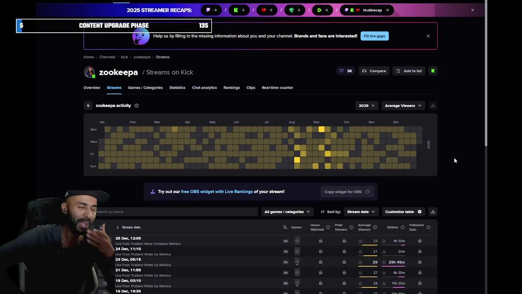This screenshot has height=294, width=522.
Task: Go to the Rankings tab
Action: click(x=232, y=88)
